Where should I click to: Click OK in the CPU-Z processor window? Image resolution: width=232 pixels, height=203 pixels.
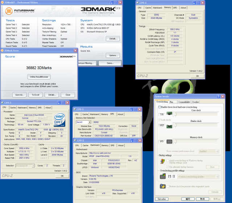point(62,176)
